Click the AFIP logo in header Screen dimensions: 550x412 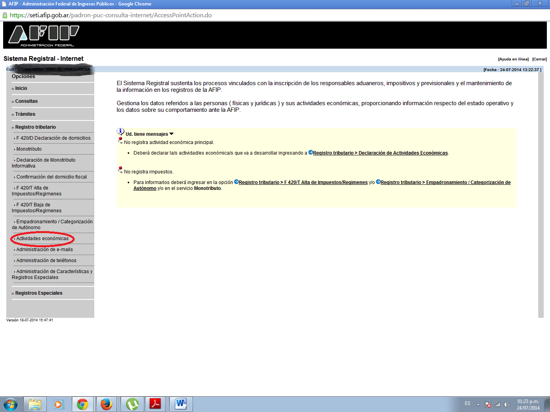click(x=44, y=36)
